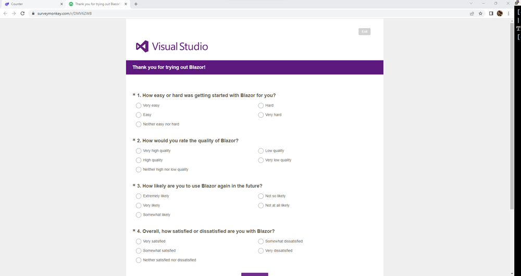Select Neither high nor low quality
Screen dimensions: 521x276
[139, 169]
